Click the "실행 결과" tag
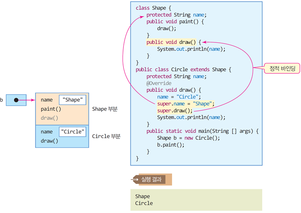Viewport: 301px width, 213px height. [x=151, y=180]
